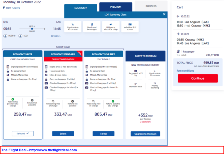The image size is (224, 154).
Task: Expand the Details chevron arrow
Action: click(x=60, y=36)
